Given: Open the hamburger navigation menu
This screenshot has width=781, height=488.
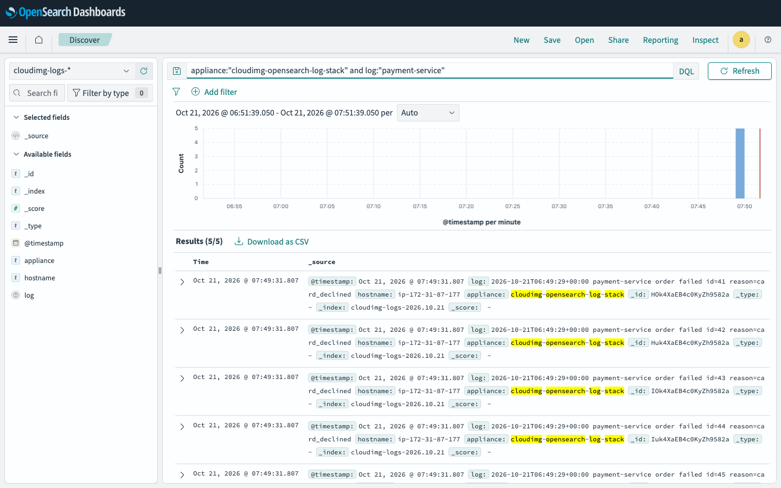Looking at the screenshot, I should (x=13, y=40).
